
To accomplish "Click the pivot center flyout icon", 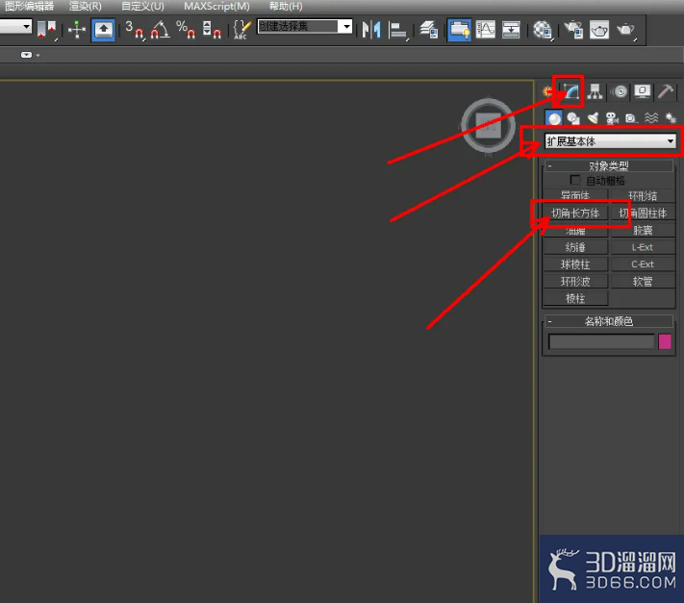I will (x=46, y=30).
